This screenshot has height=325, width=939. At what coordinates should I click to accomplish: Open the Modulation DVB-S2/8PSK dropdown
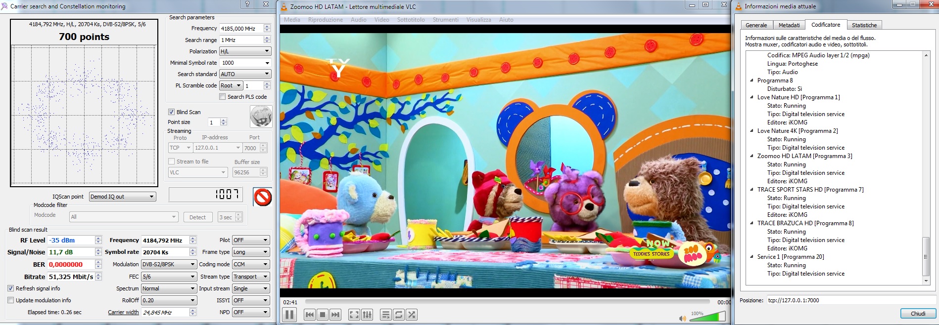pos(169,264)
